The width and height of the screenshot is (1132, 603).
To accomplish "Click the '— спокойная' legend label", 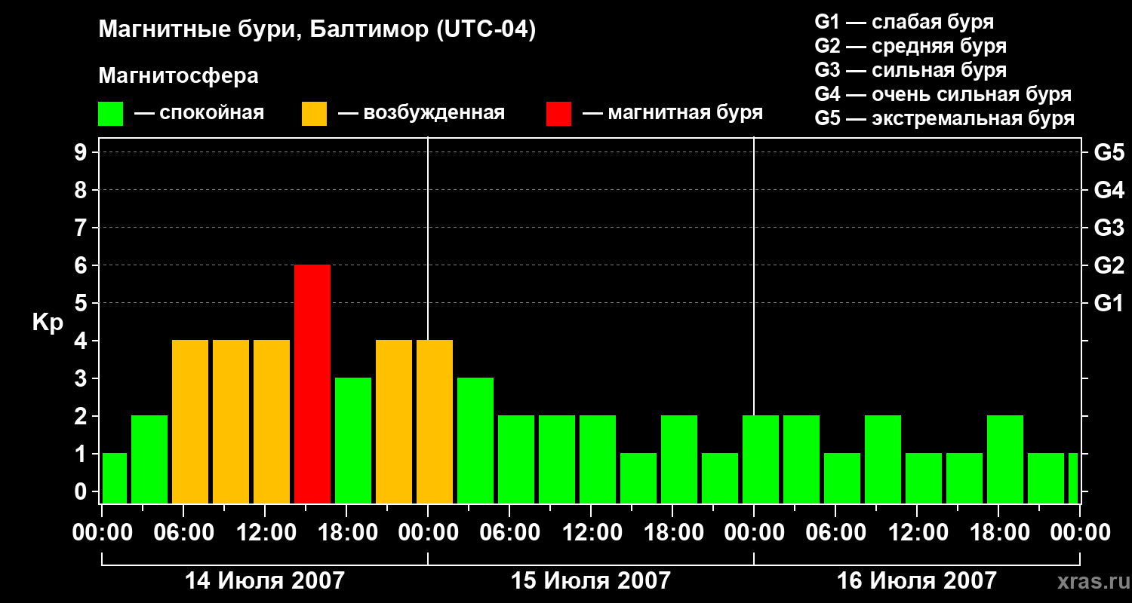I will click(199, 113).
